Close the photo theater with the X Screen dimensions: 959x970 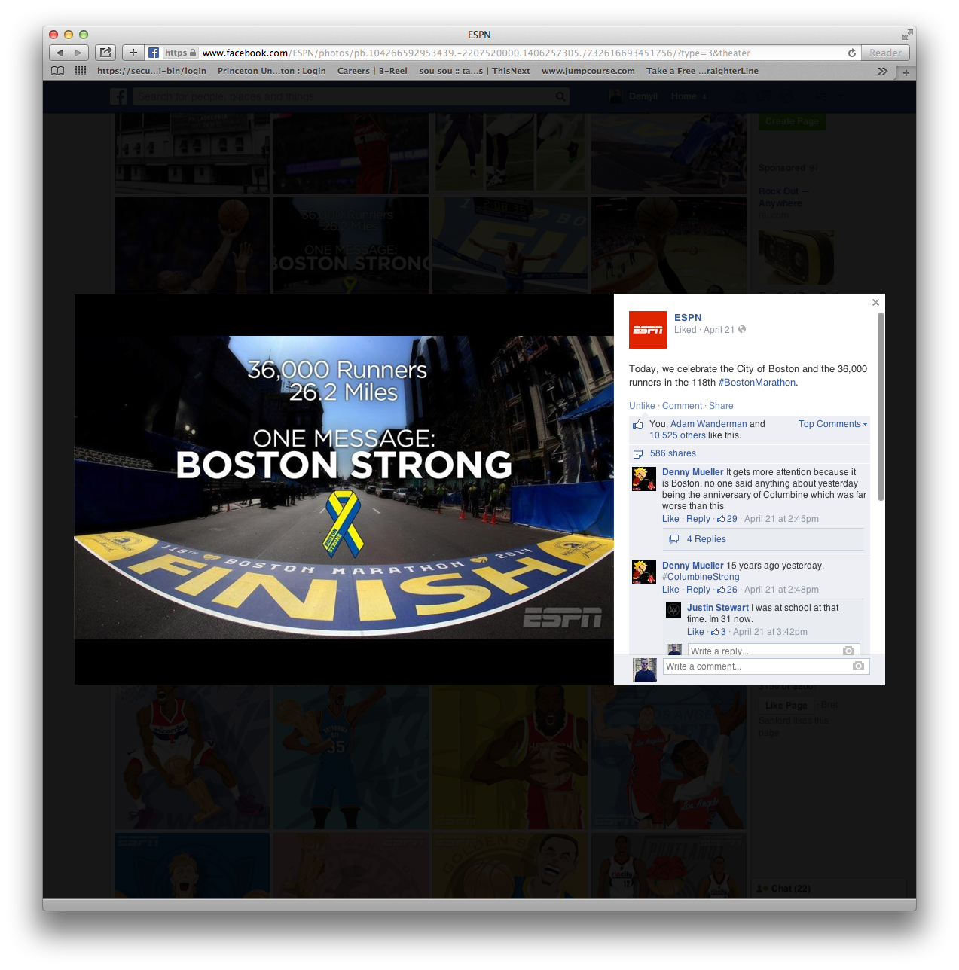point(875,303)
